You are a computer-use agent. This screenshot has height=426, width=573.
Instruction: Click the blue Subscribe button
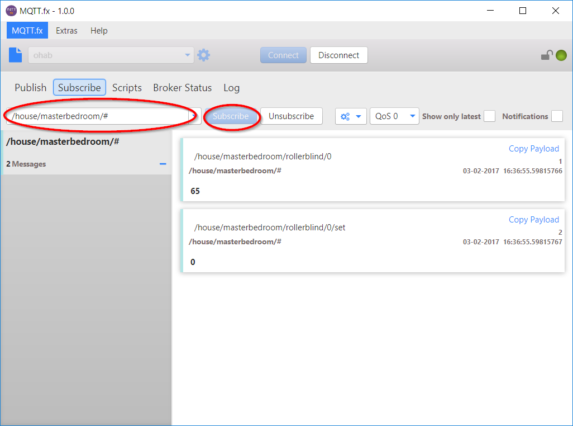[x=231, y=116]
